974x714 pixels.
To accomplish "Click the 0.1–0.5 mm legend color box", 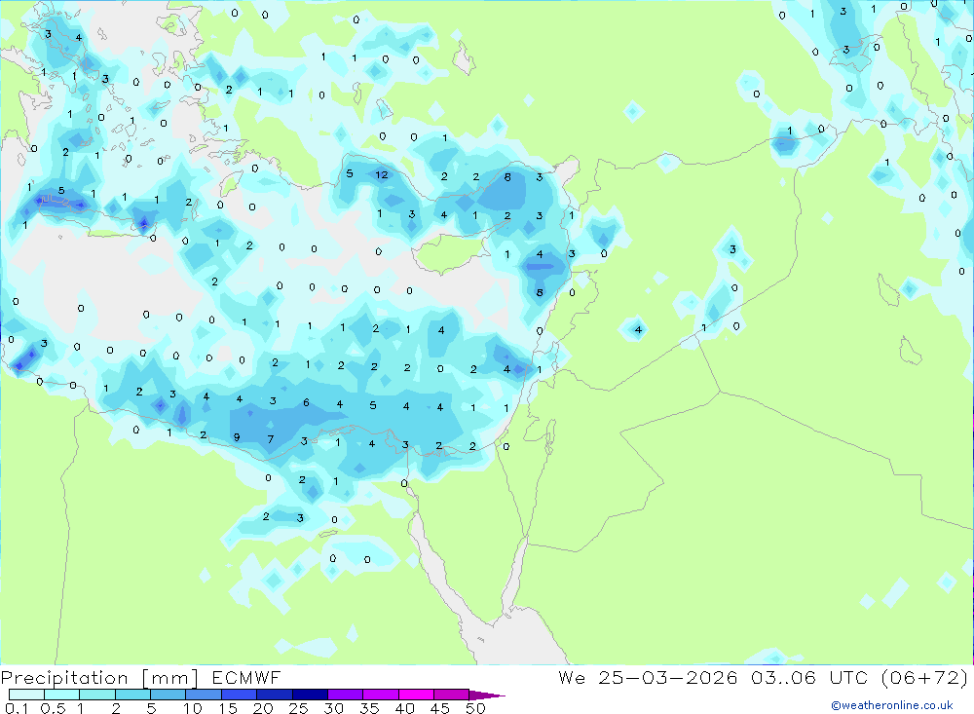I will (26, 695).
